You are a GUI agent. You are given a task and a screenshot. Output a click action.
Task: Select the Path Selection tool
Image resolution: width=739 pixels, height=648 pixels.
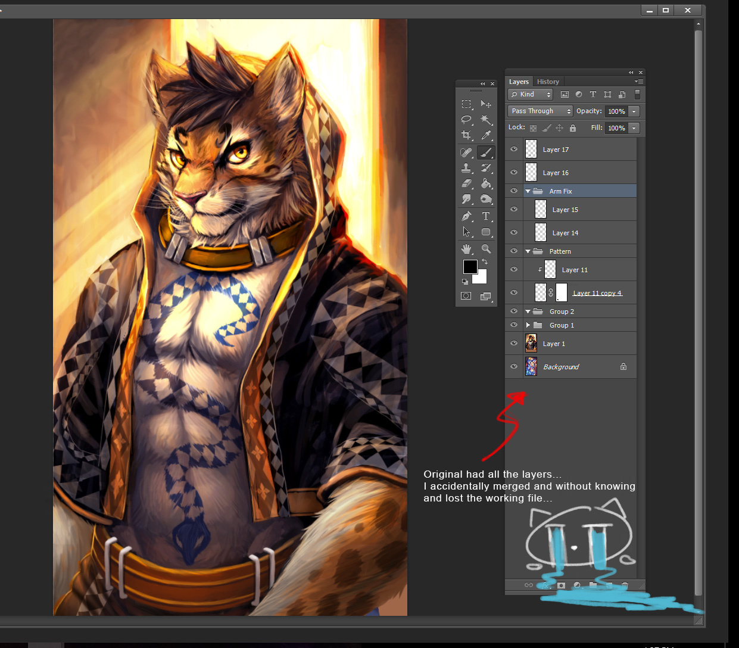click(x=467, y=232)
